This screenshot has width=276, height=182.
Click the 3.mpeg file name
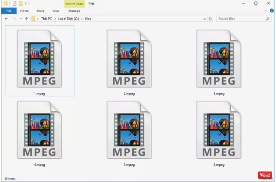(219, 93)
